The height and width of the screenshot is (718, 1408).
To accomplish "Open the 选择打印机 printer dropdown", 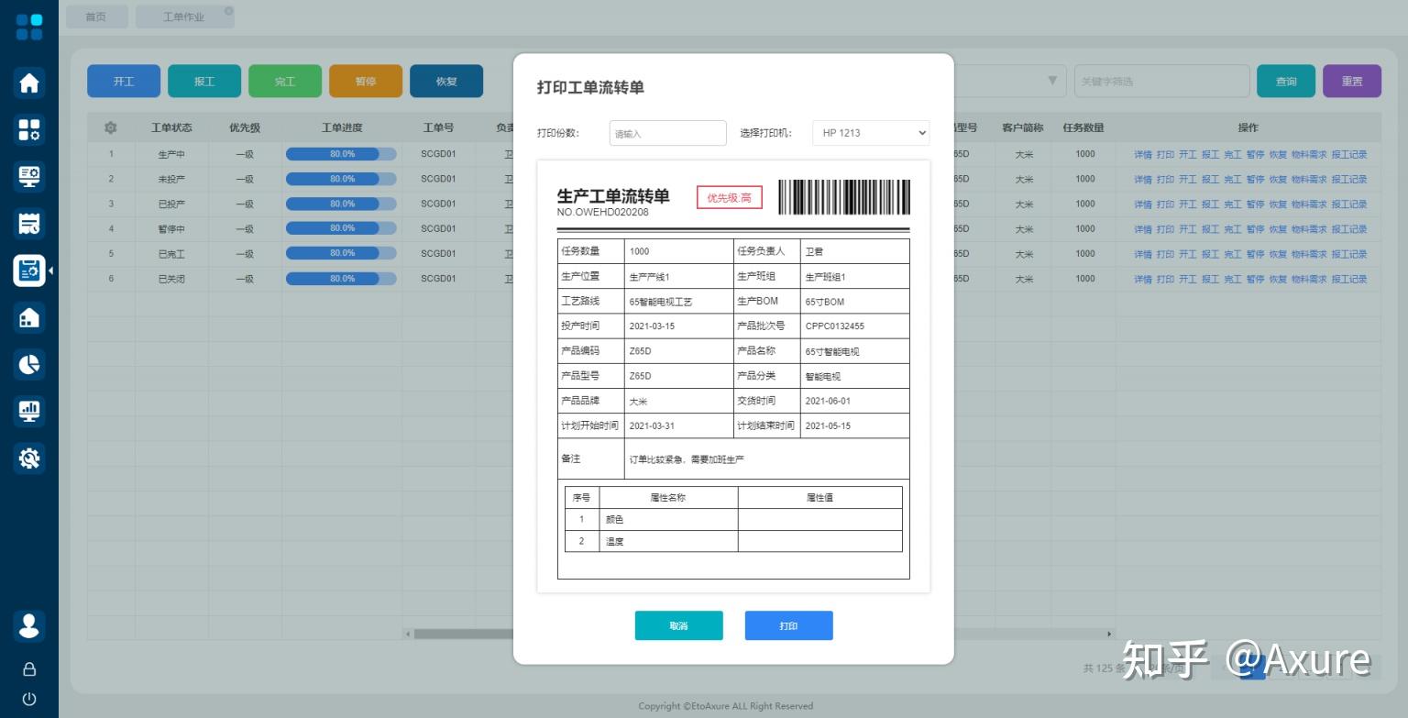I will click(869, 132).
